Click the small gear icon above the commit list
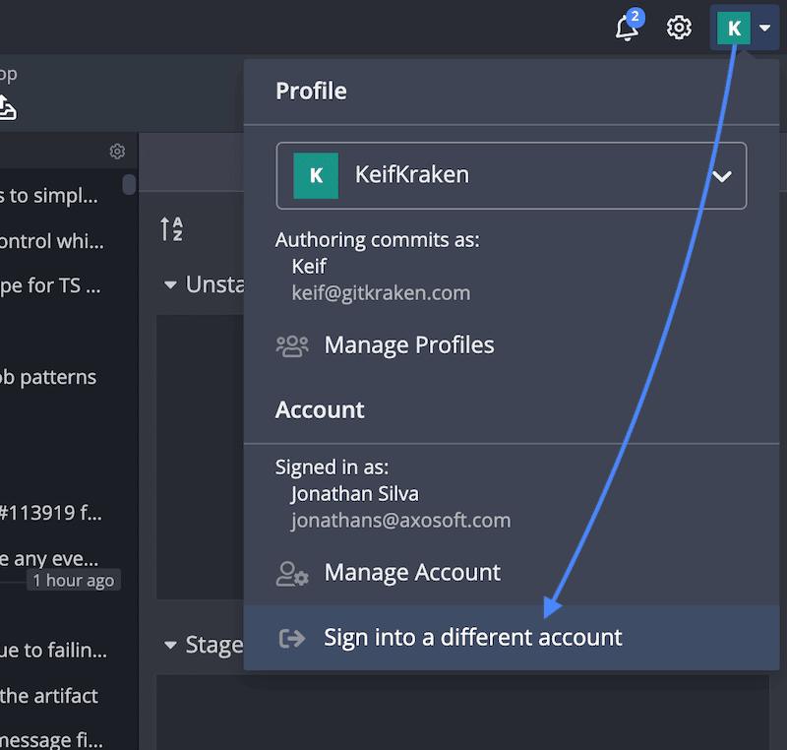This screenshot has width=787, height=750. (117, 152)
